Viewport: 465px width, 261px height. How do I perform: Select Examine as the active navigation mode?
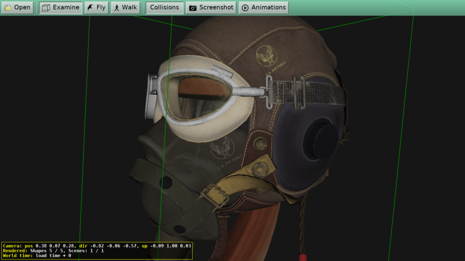tap(60, 7)
